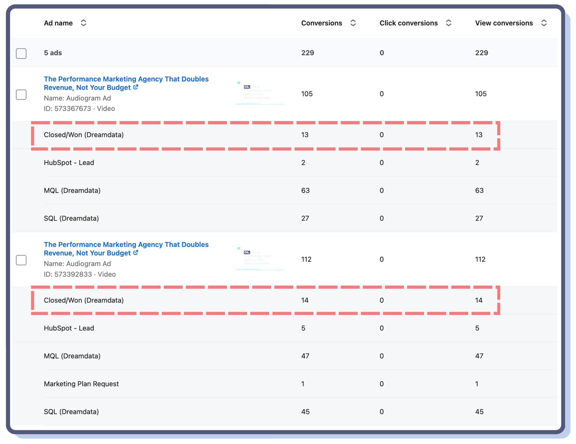Click the SQL (Dreamdata) label with 45 conversions
Viewport: 576px width, 444px height.
[71, 412]
